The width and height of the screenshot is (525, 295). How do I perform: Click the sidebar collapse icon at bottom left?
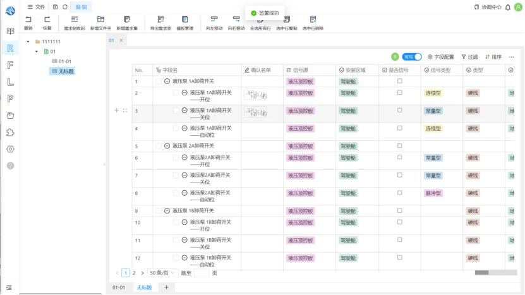(x=9, y=287)
